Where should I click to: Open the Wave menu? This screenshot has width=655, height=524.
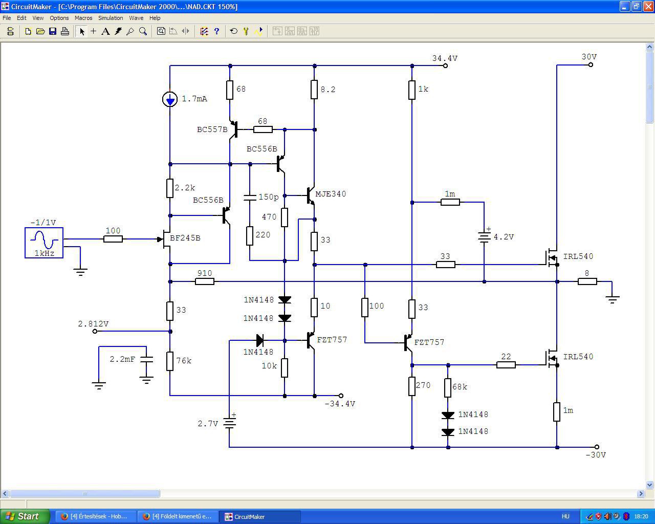tap(136, 18)
